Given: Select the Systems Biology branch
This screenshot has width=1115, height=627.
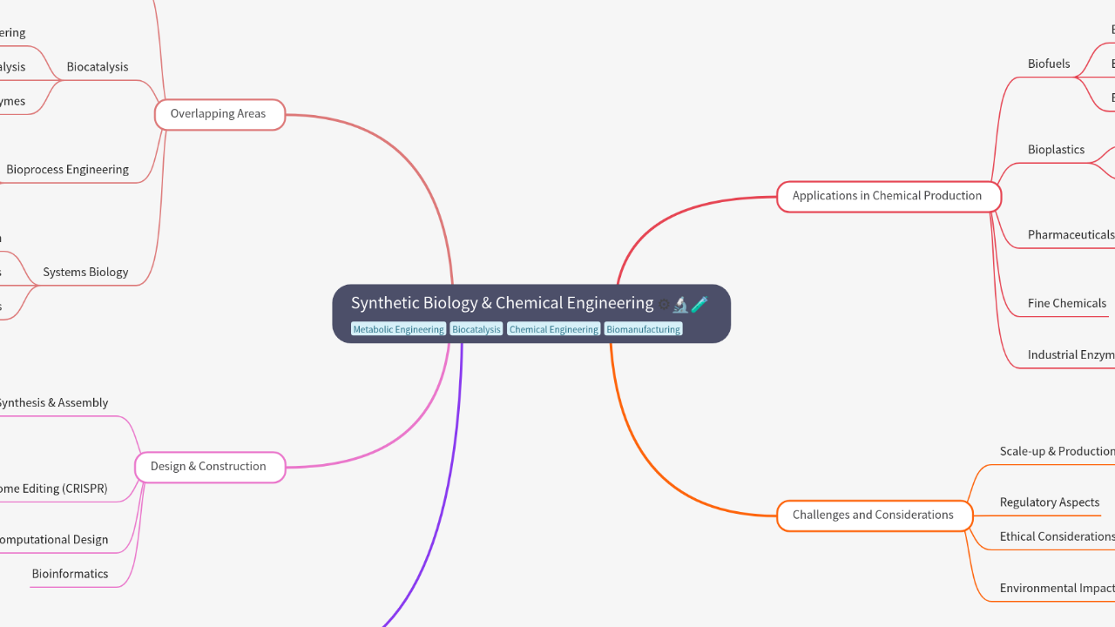Looking at the screenshot, I should (x=85, y=273).
